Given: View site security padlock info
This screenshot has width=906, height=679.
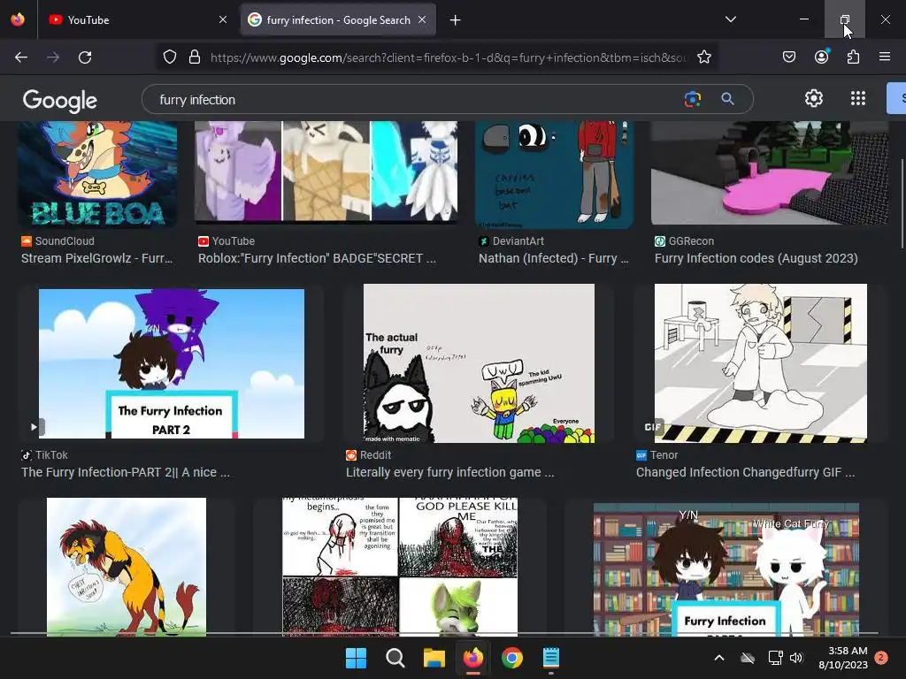Looking at the screenshot, I should click(x=195, y=57).
